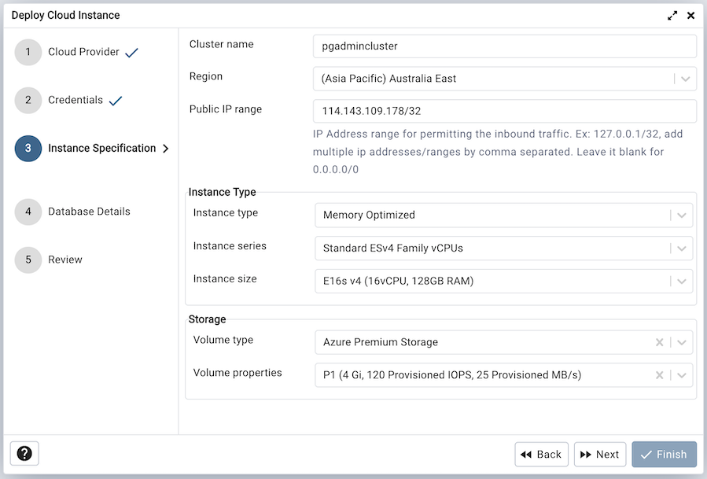Click the step 5 circle icon
Screen dimensions: 707x479
(x=28, y=260)
